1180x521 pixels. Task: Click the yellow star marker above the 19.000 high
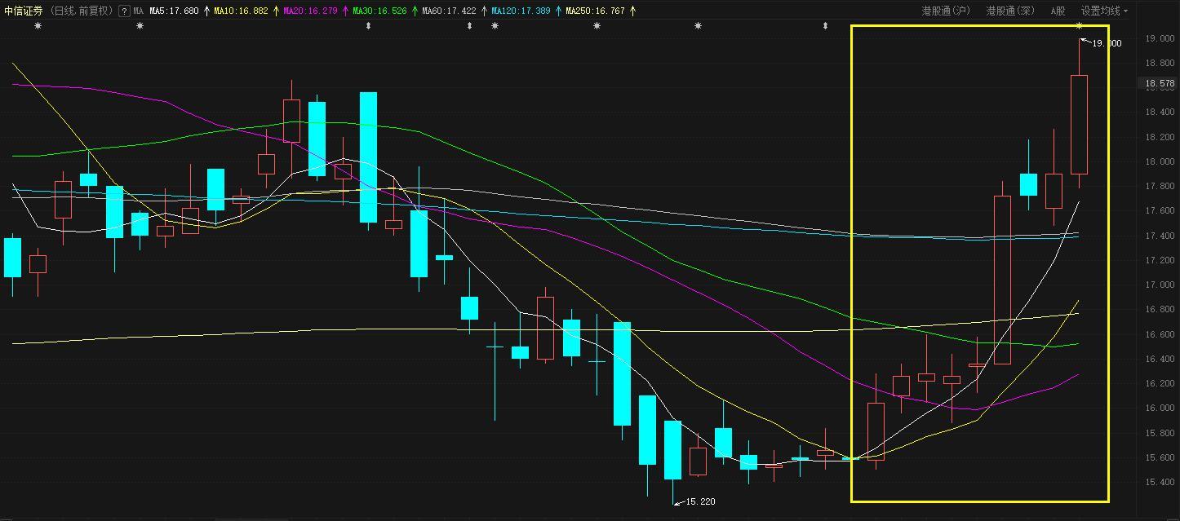tap(1080, 26)
